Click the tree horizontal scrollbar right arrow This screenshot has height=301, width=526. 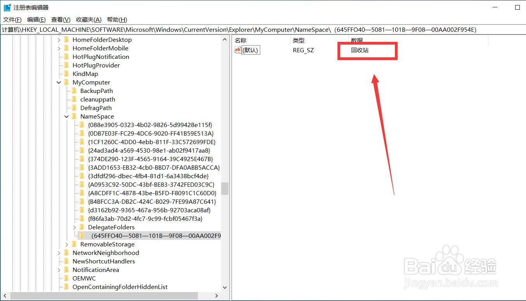216,296
